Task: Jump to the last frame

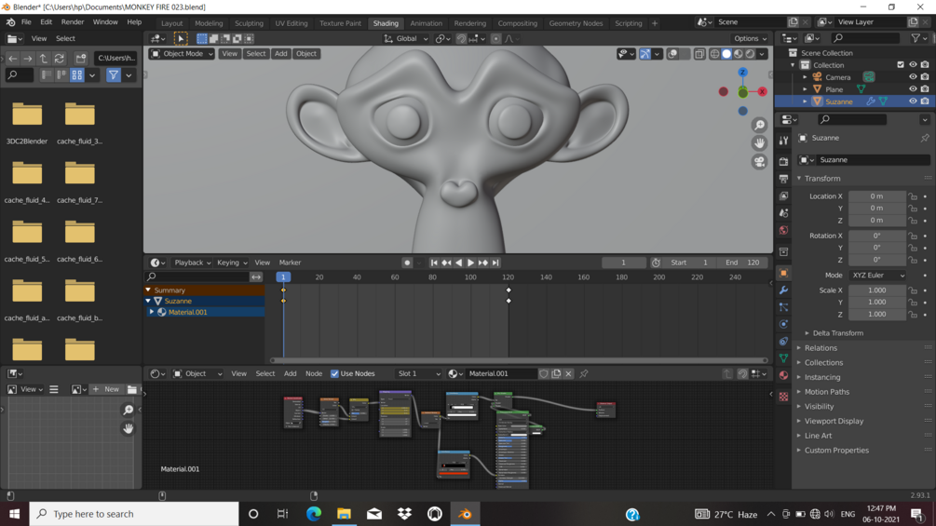Action: (x=495, y=263)
